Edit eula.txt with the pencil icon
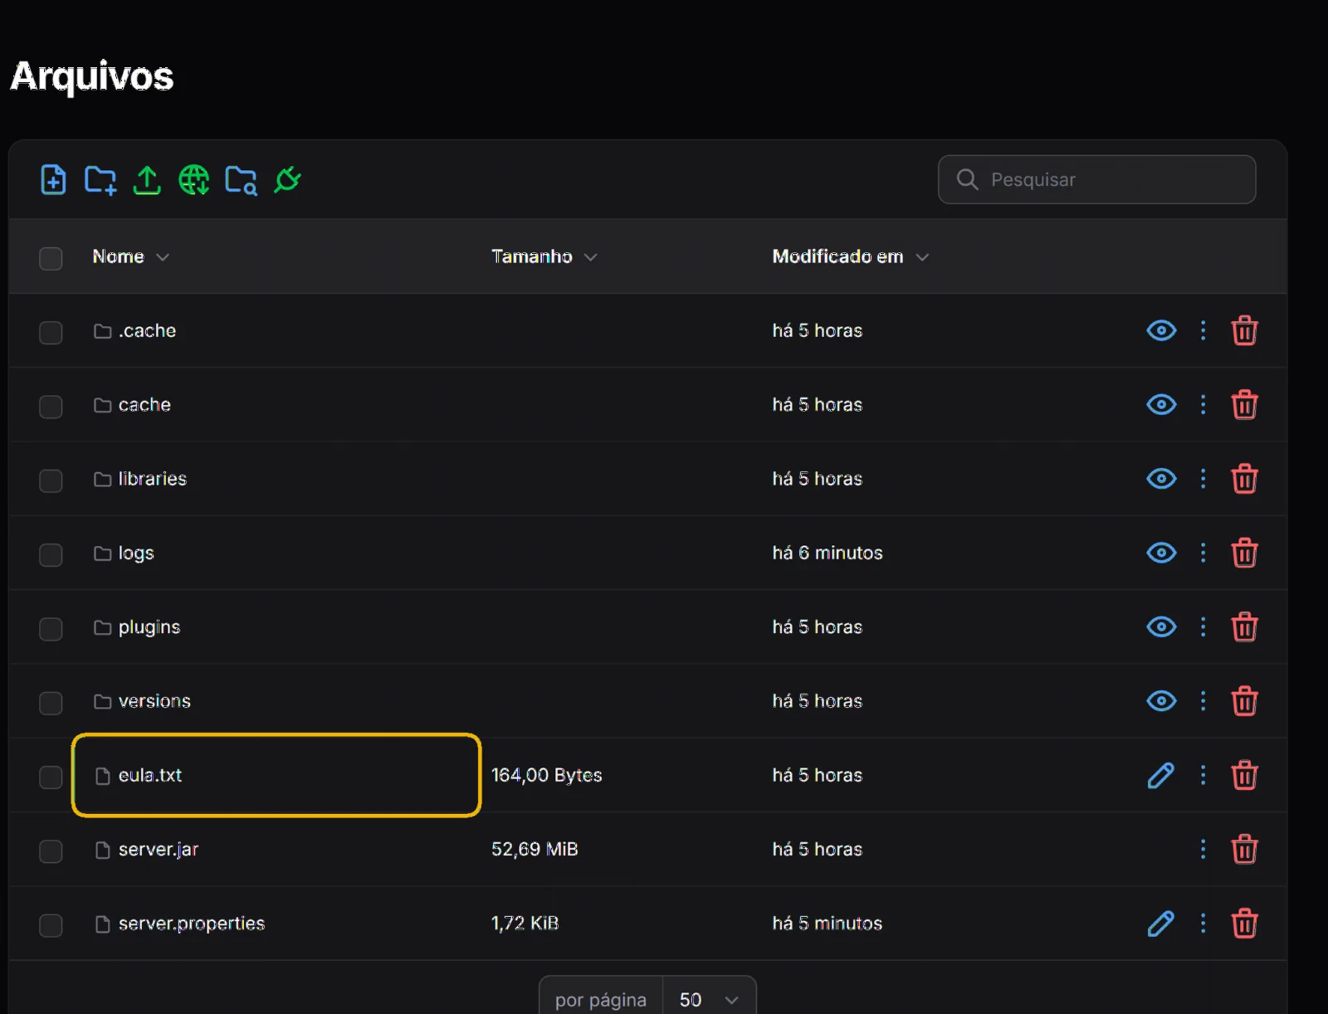 point(1161,775)
